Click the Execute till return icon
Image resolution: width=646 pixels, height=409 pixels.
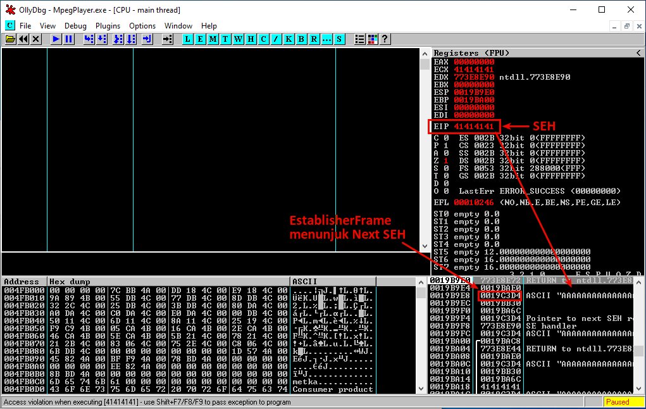tap(147, 39)
